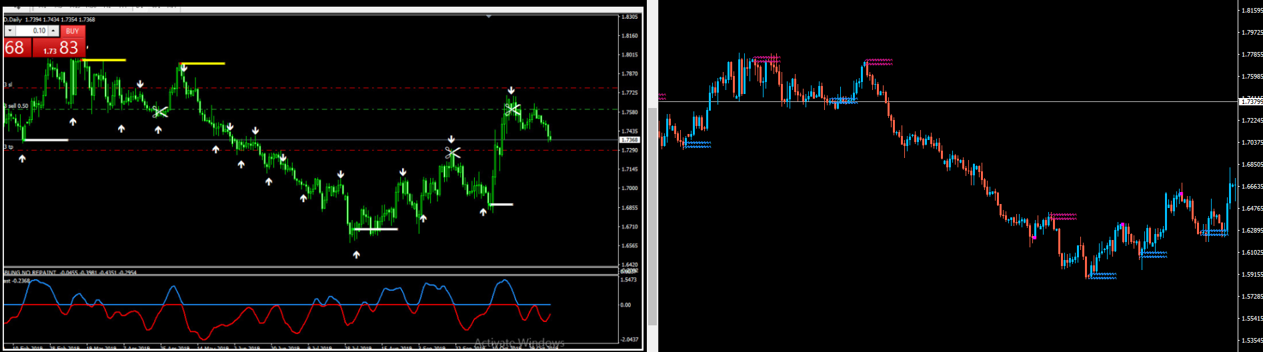
Task: Click the chart shift triangle at the chart top
Action: click(489, 16)
